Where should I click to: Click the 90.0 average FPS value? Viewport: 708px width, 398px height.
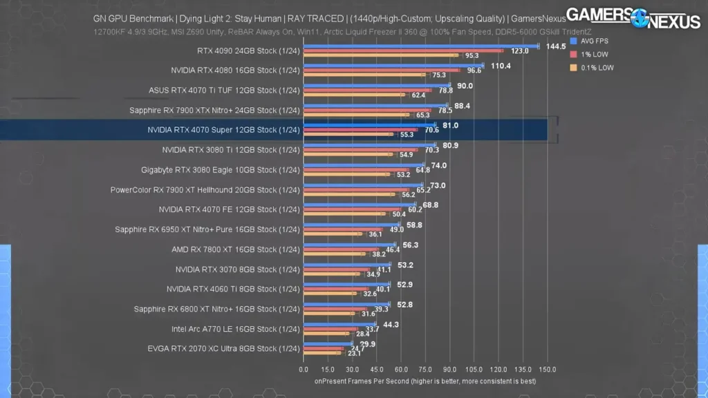(x=465, y=86)
